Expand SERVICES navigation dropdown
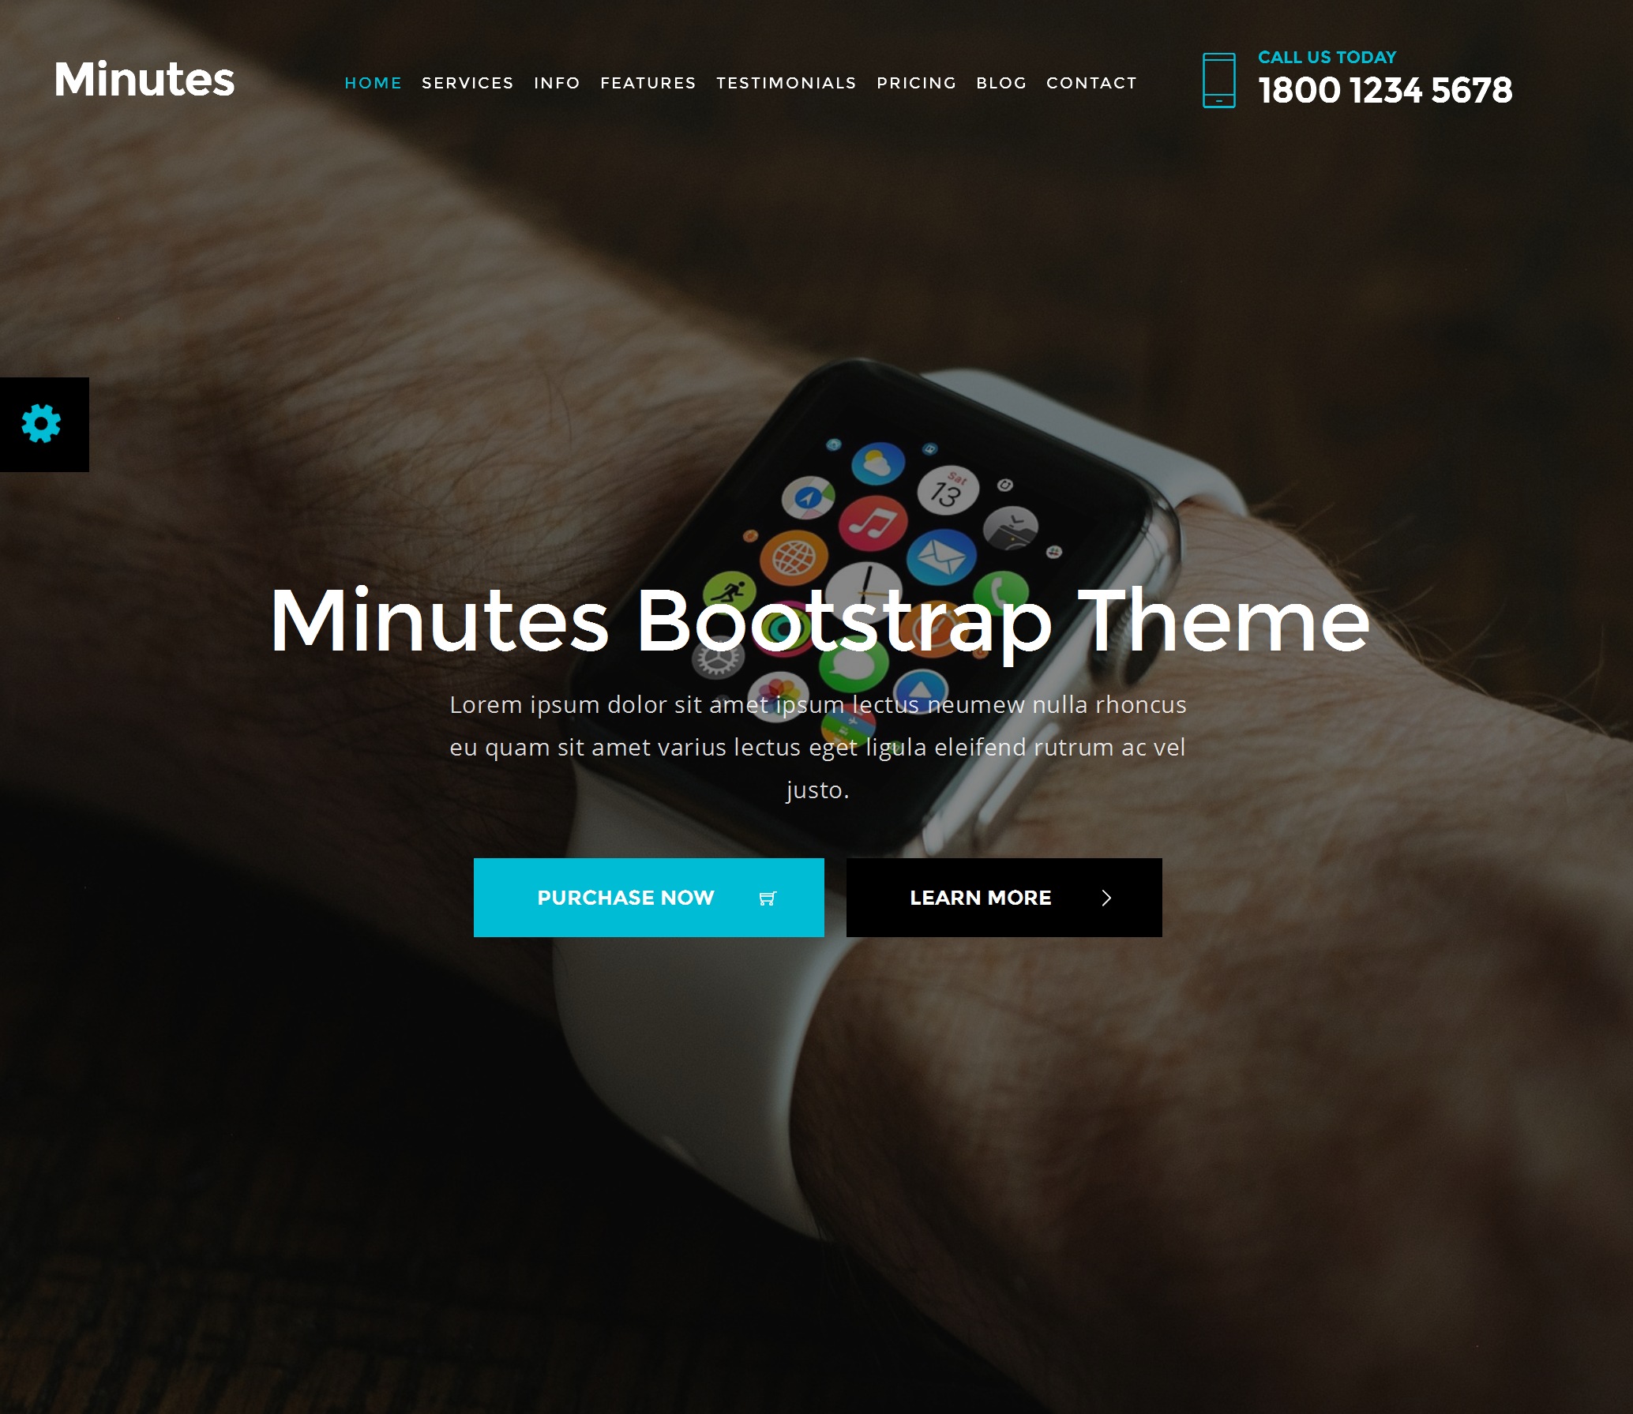The image size is (1633, 1414). 467,82
